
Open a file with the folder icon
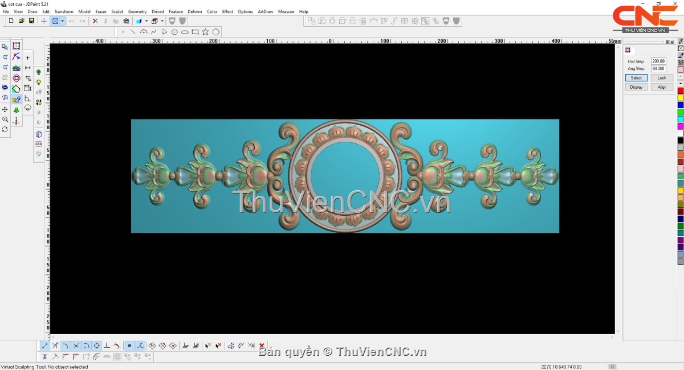[x=21, y=21]
